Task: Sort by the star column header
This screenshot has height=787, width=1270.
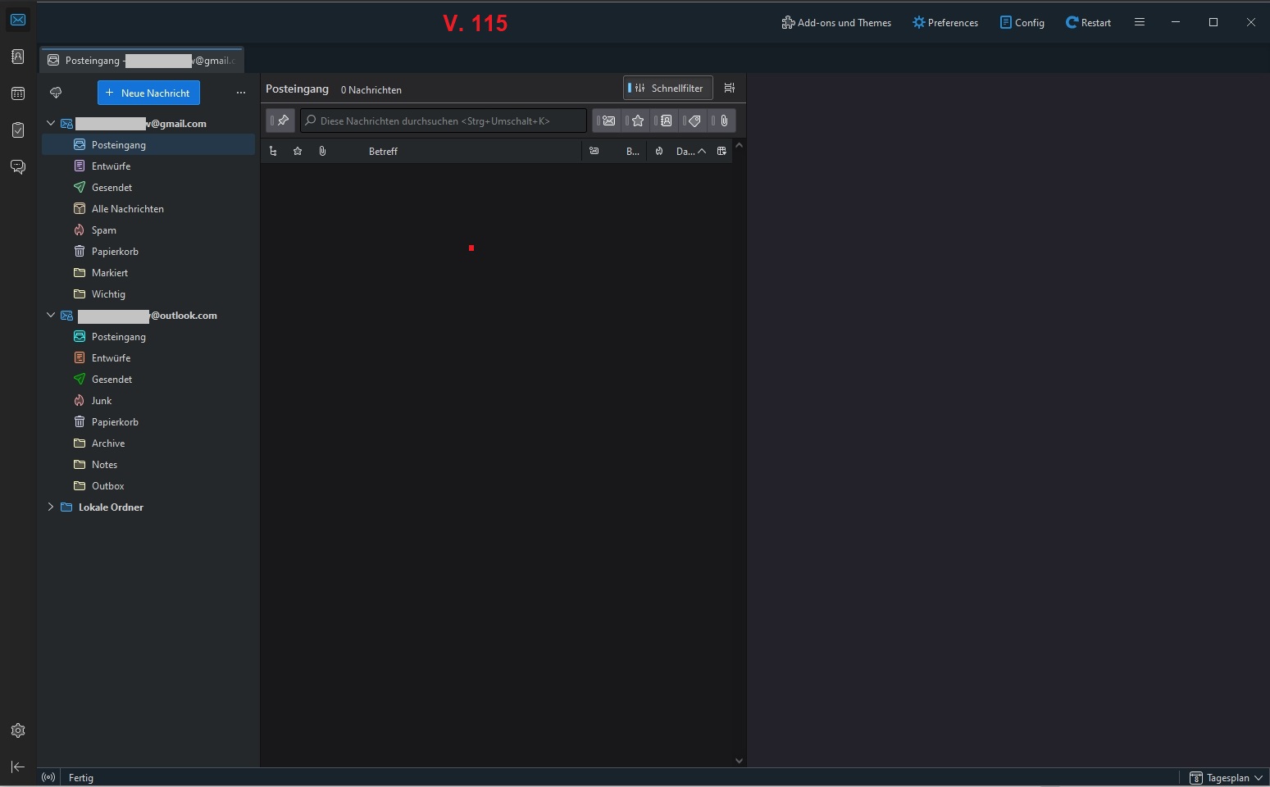Action: point(298,151)
